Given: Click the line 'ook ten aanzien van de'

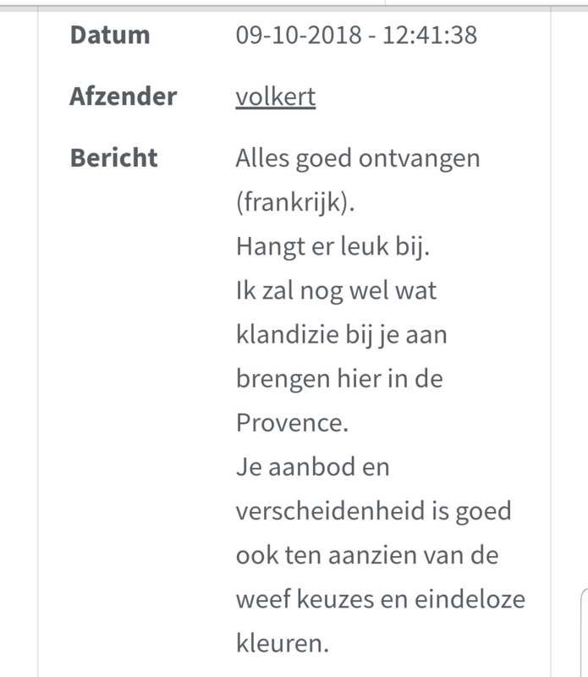Looking at the screenshot, I should tap(367, 555).
